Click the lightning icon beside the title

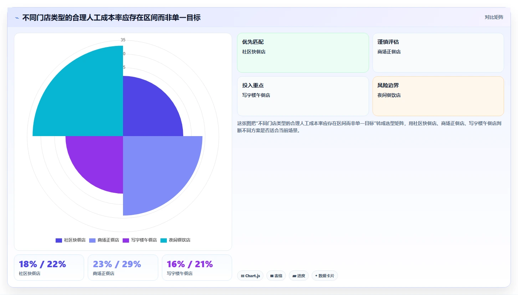coord(17,17)
